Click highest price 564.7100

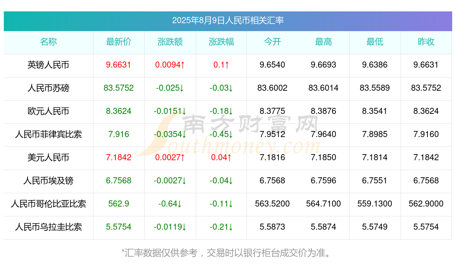(323, 204)
